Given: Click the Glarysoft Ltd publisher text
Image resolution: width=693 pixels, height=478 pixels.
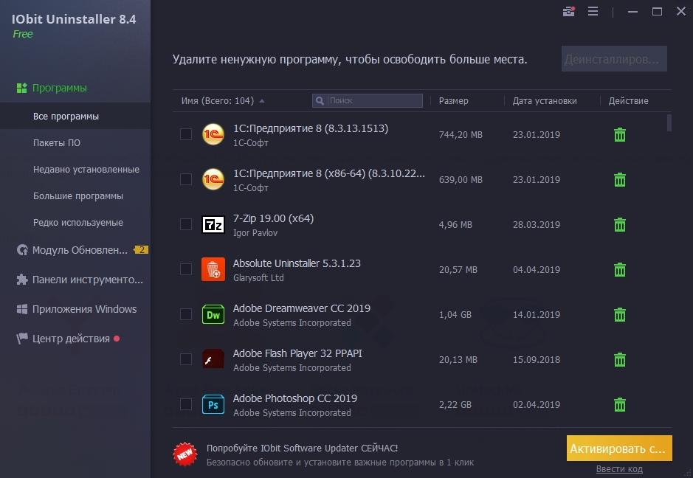Looking at the screenshot, I should pyautogui.click(x=258, y=278).
